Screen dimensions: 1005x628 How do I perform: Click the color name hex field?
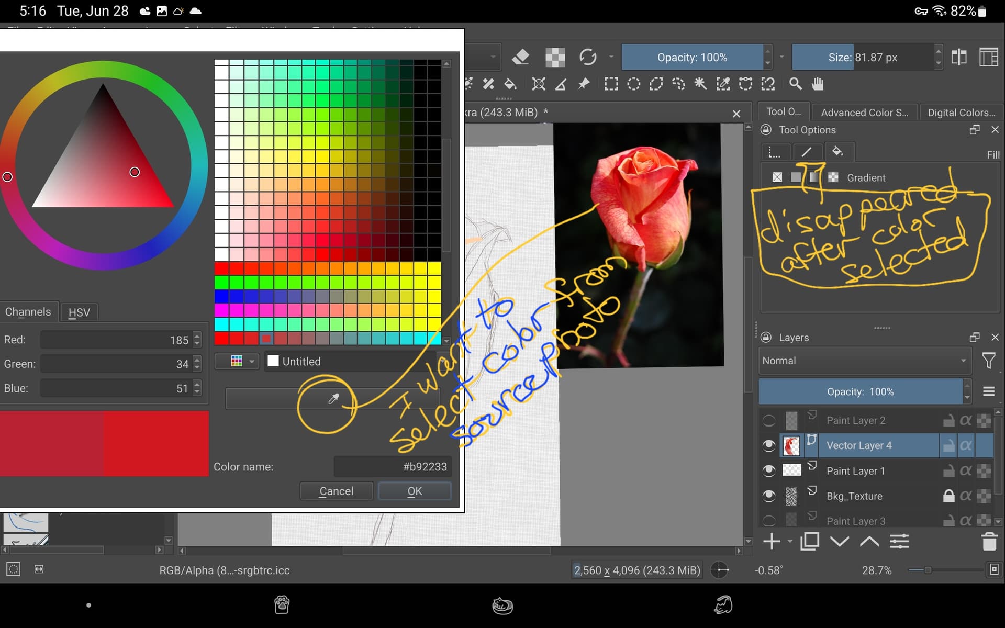393,466
